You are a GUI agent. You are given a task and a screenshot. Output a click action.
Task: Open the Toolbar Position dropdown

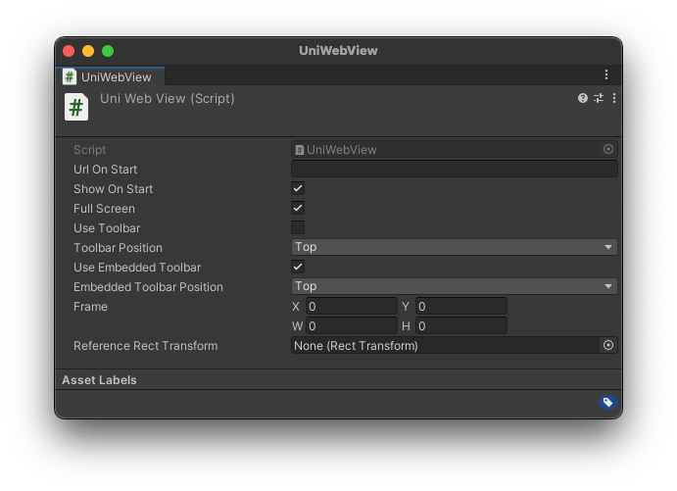pyautogui.click(x=454, y=248)
